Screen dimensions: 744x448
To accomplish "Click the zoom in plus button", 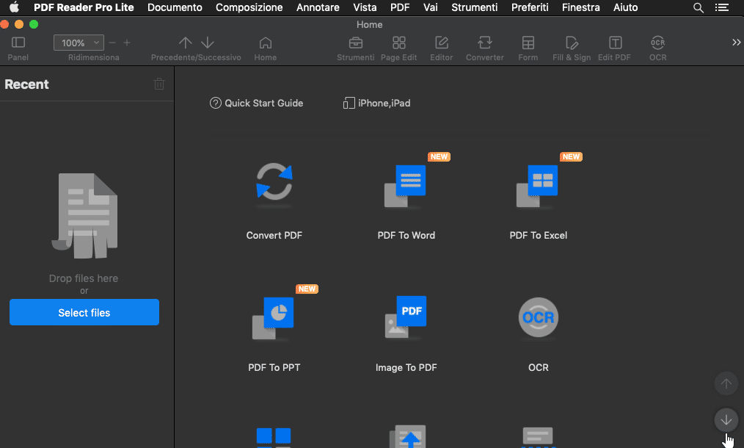I will (127, 43).
